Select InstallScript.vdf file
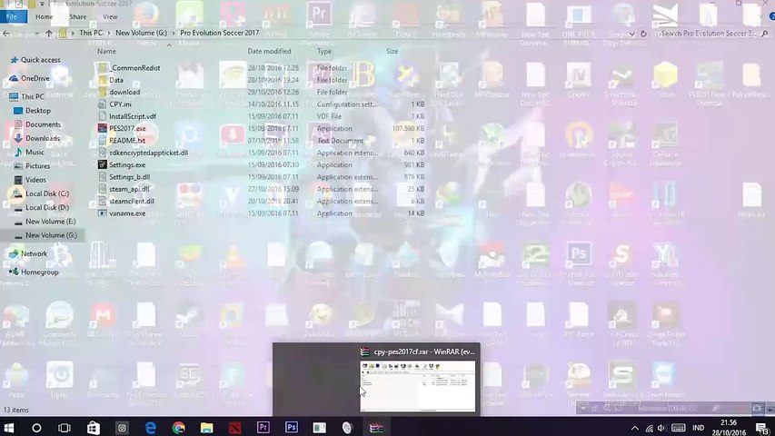The image size is (775, 436). click(133, 116)
